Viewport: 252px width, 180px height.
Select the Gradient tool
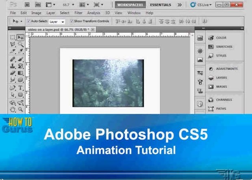point(20,73)
